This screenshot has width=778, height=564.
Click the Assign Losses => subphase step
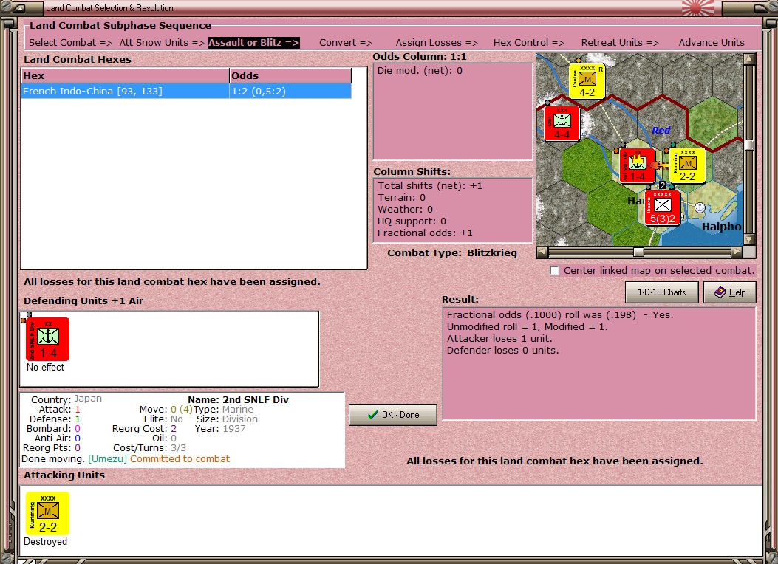[437, 43]
